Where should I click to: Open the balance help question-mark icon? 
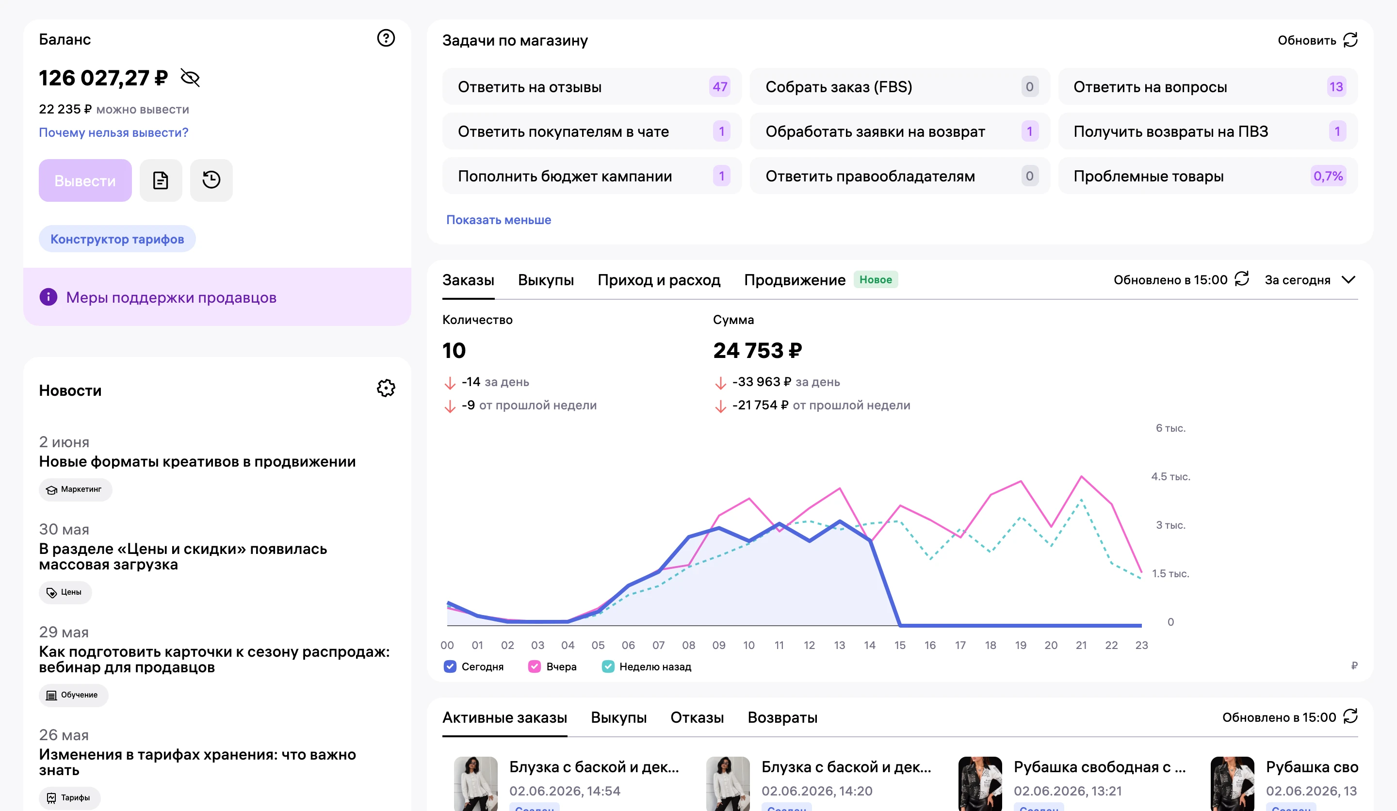click(386, 38)
